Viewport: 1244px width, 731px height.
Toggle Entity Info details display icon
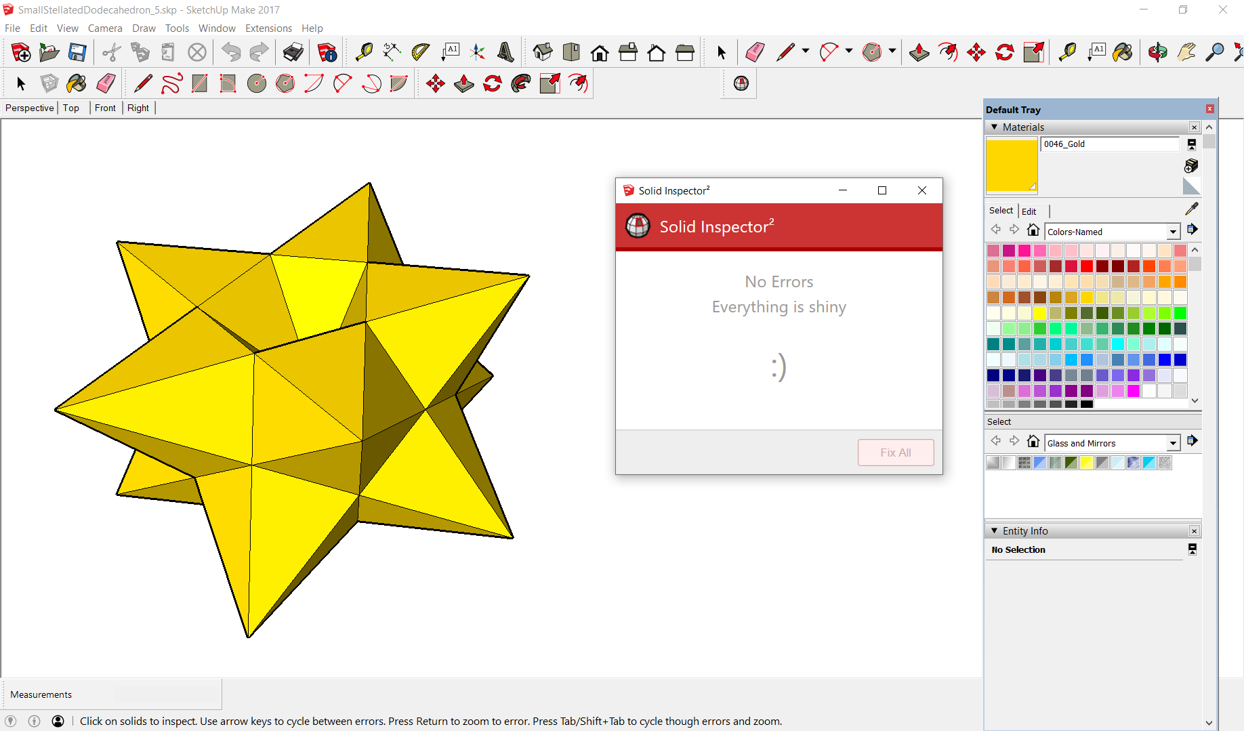(x=1193, y=549)
